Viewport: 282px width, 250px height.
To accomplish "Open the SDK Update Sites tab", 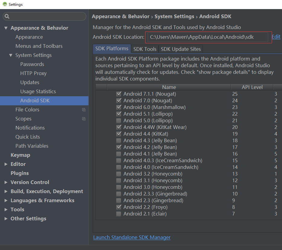I will (x=181, y=49).
